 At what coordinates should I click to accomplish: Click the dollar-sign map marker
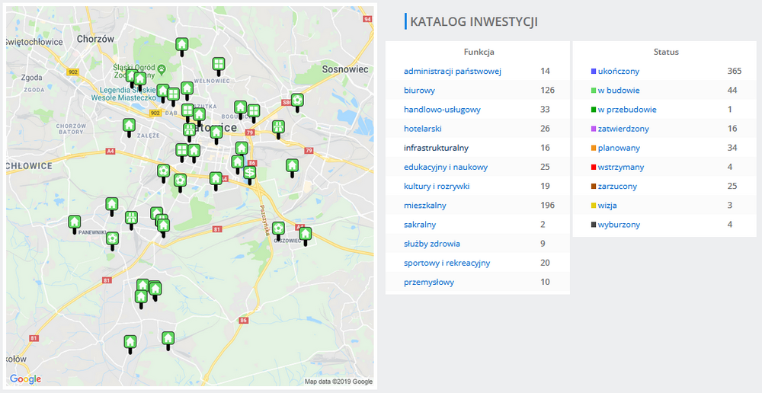pyautogui.click(x=250, y=173)
